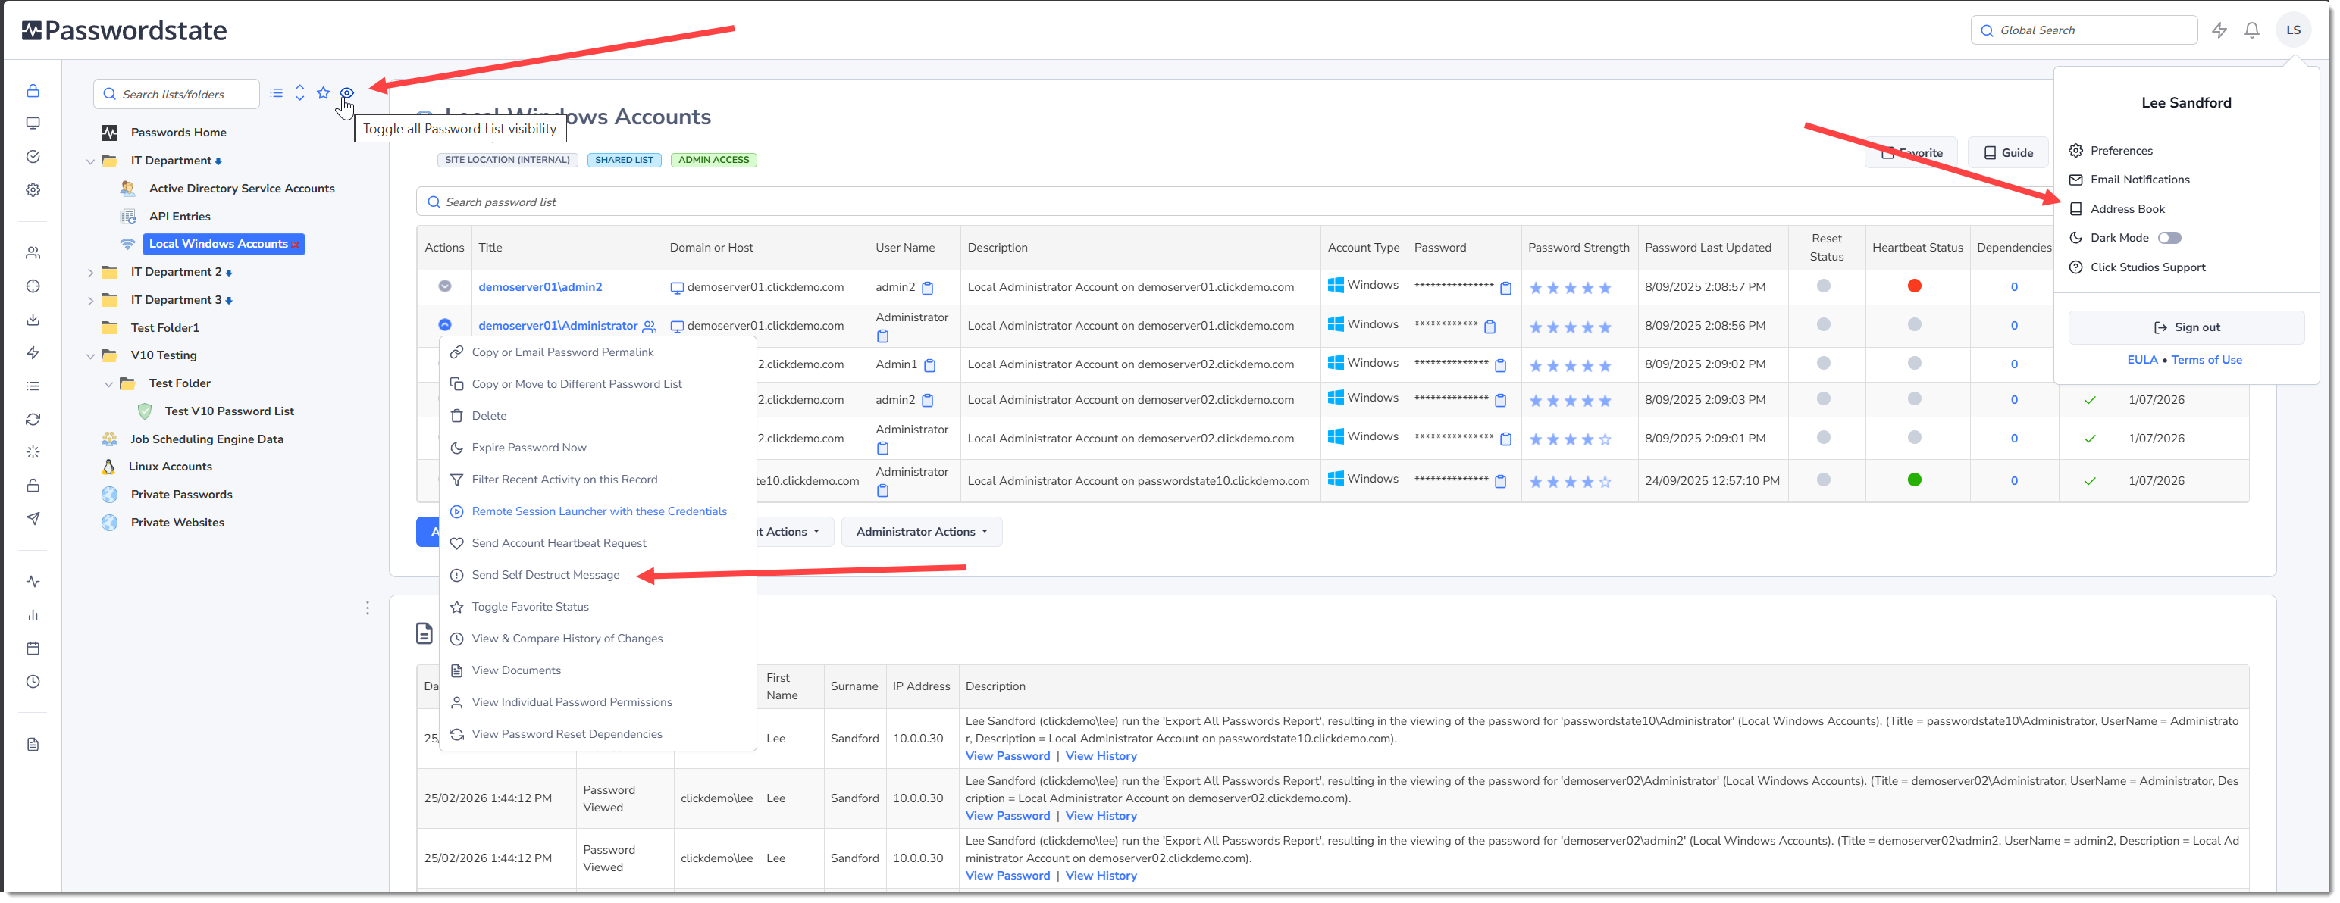
Task: Click the expand/collapse arrows icon in navigation toolbar
Action: 299,92
